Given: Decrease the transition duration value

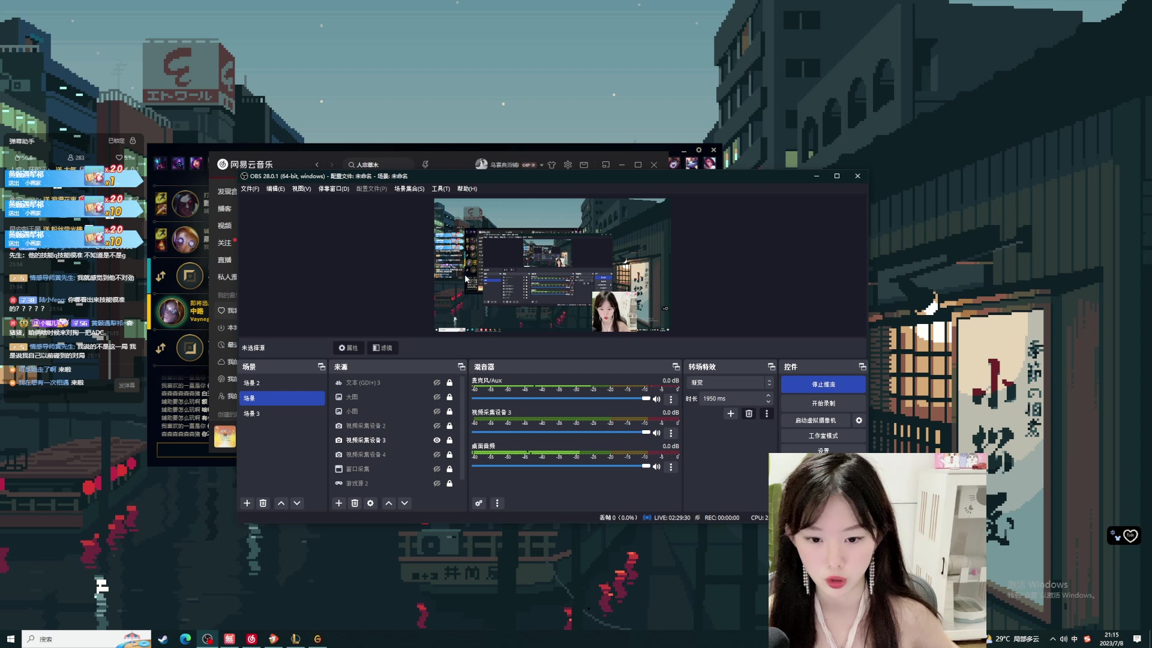Looking at the screenshot, I should coord(768,401).
